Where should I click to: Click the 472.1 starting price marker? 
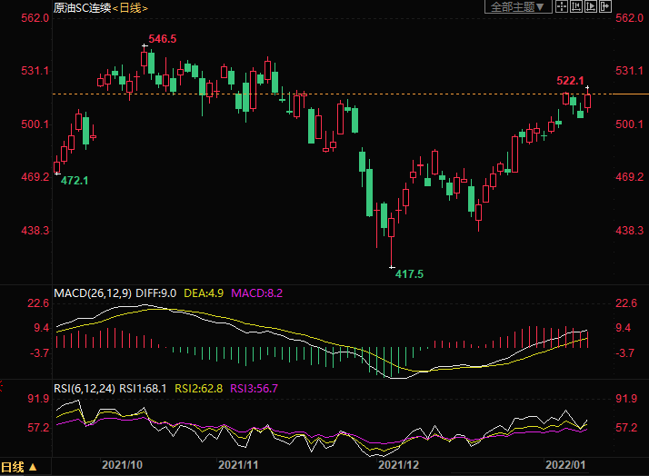(x=75, y=181)
